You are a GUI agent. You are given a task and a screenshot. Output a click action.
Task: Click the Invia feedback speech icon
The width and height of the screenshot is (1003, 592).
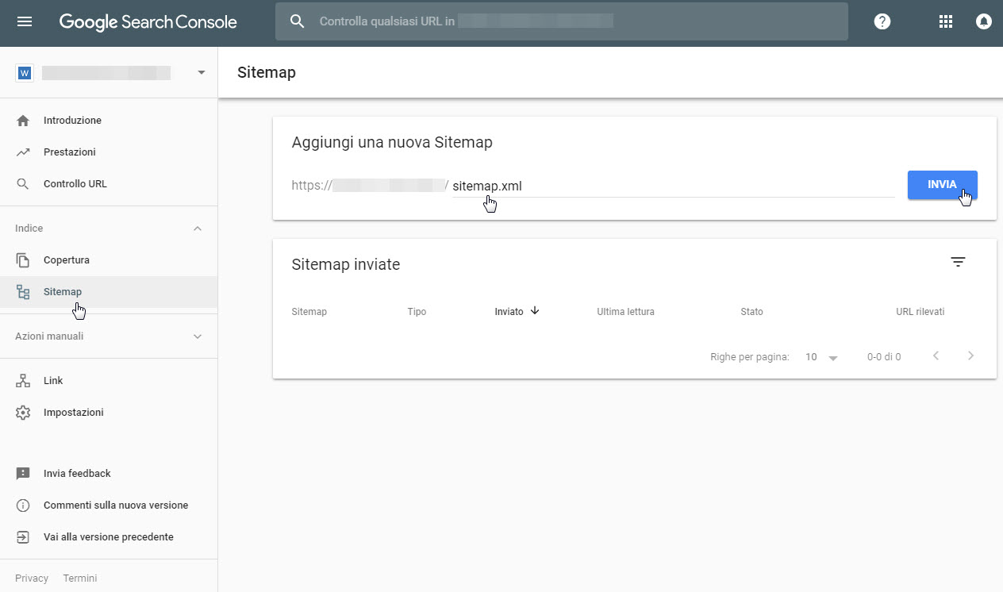[23, 474]
